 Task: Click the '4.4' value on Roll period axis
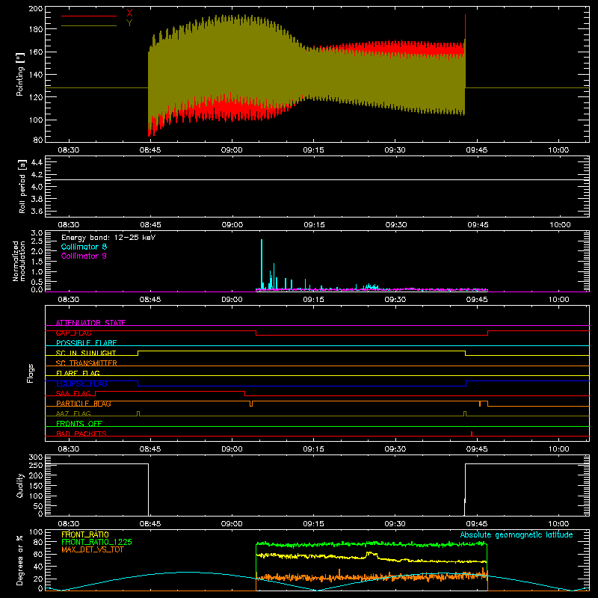pos(37,162)
